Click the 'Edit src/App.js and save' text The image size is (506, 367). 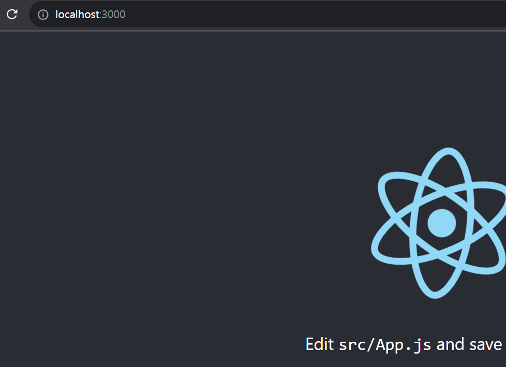tap(404, 345)
